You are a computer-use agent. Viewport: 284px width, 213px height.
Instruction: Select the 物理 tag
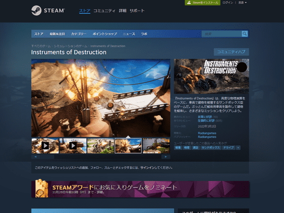click(187, 148)
